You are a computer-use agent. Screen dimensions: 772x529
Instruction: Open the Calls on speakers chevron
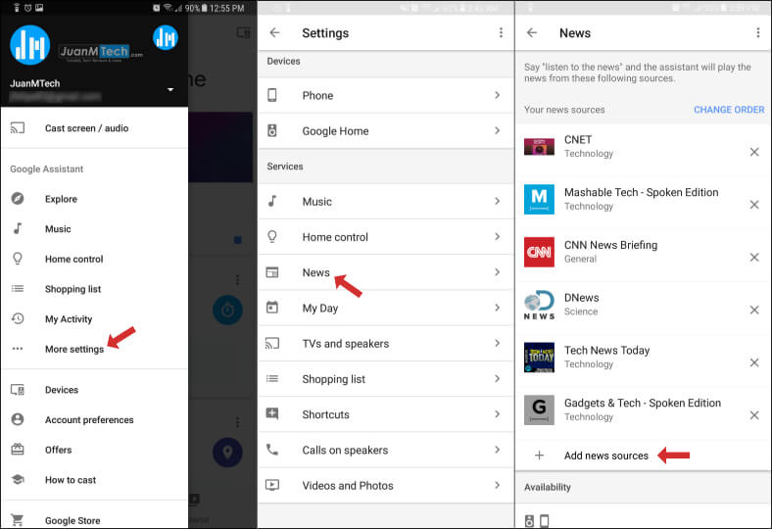tap(498, 450)
